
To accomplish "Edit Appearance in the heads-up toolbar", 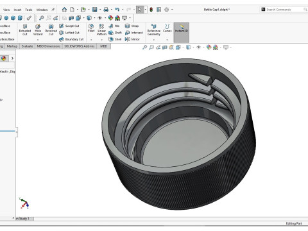I will 209,47.
